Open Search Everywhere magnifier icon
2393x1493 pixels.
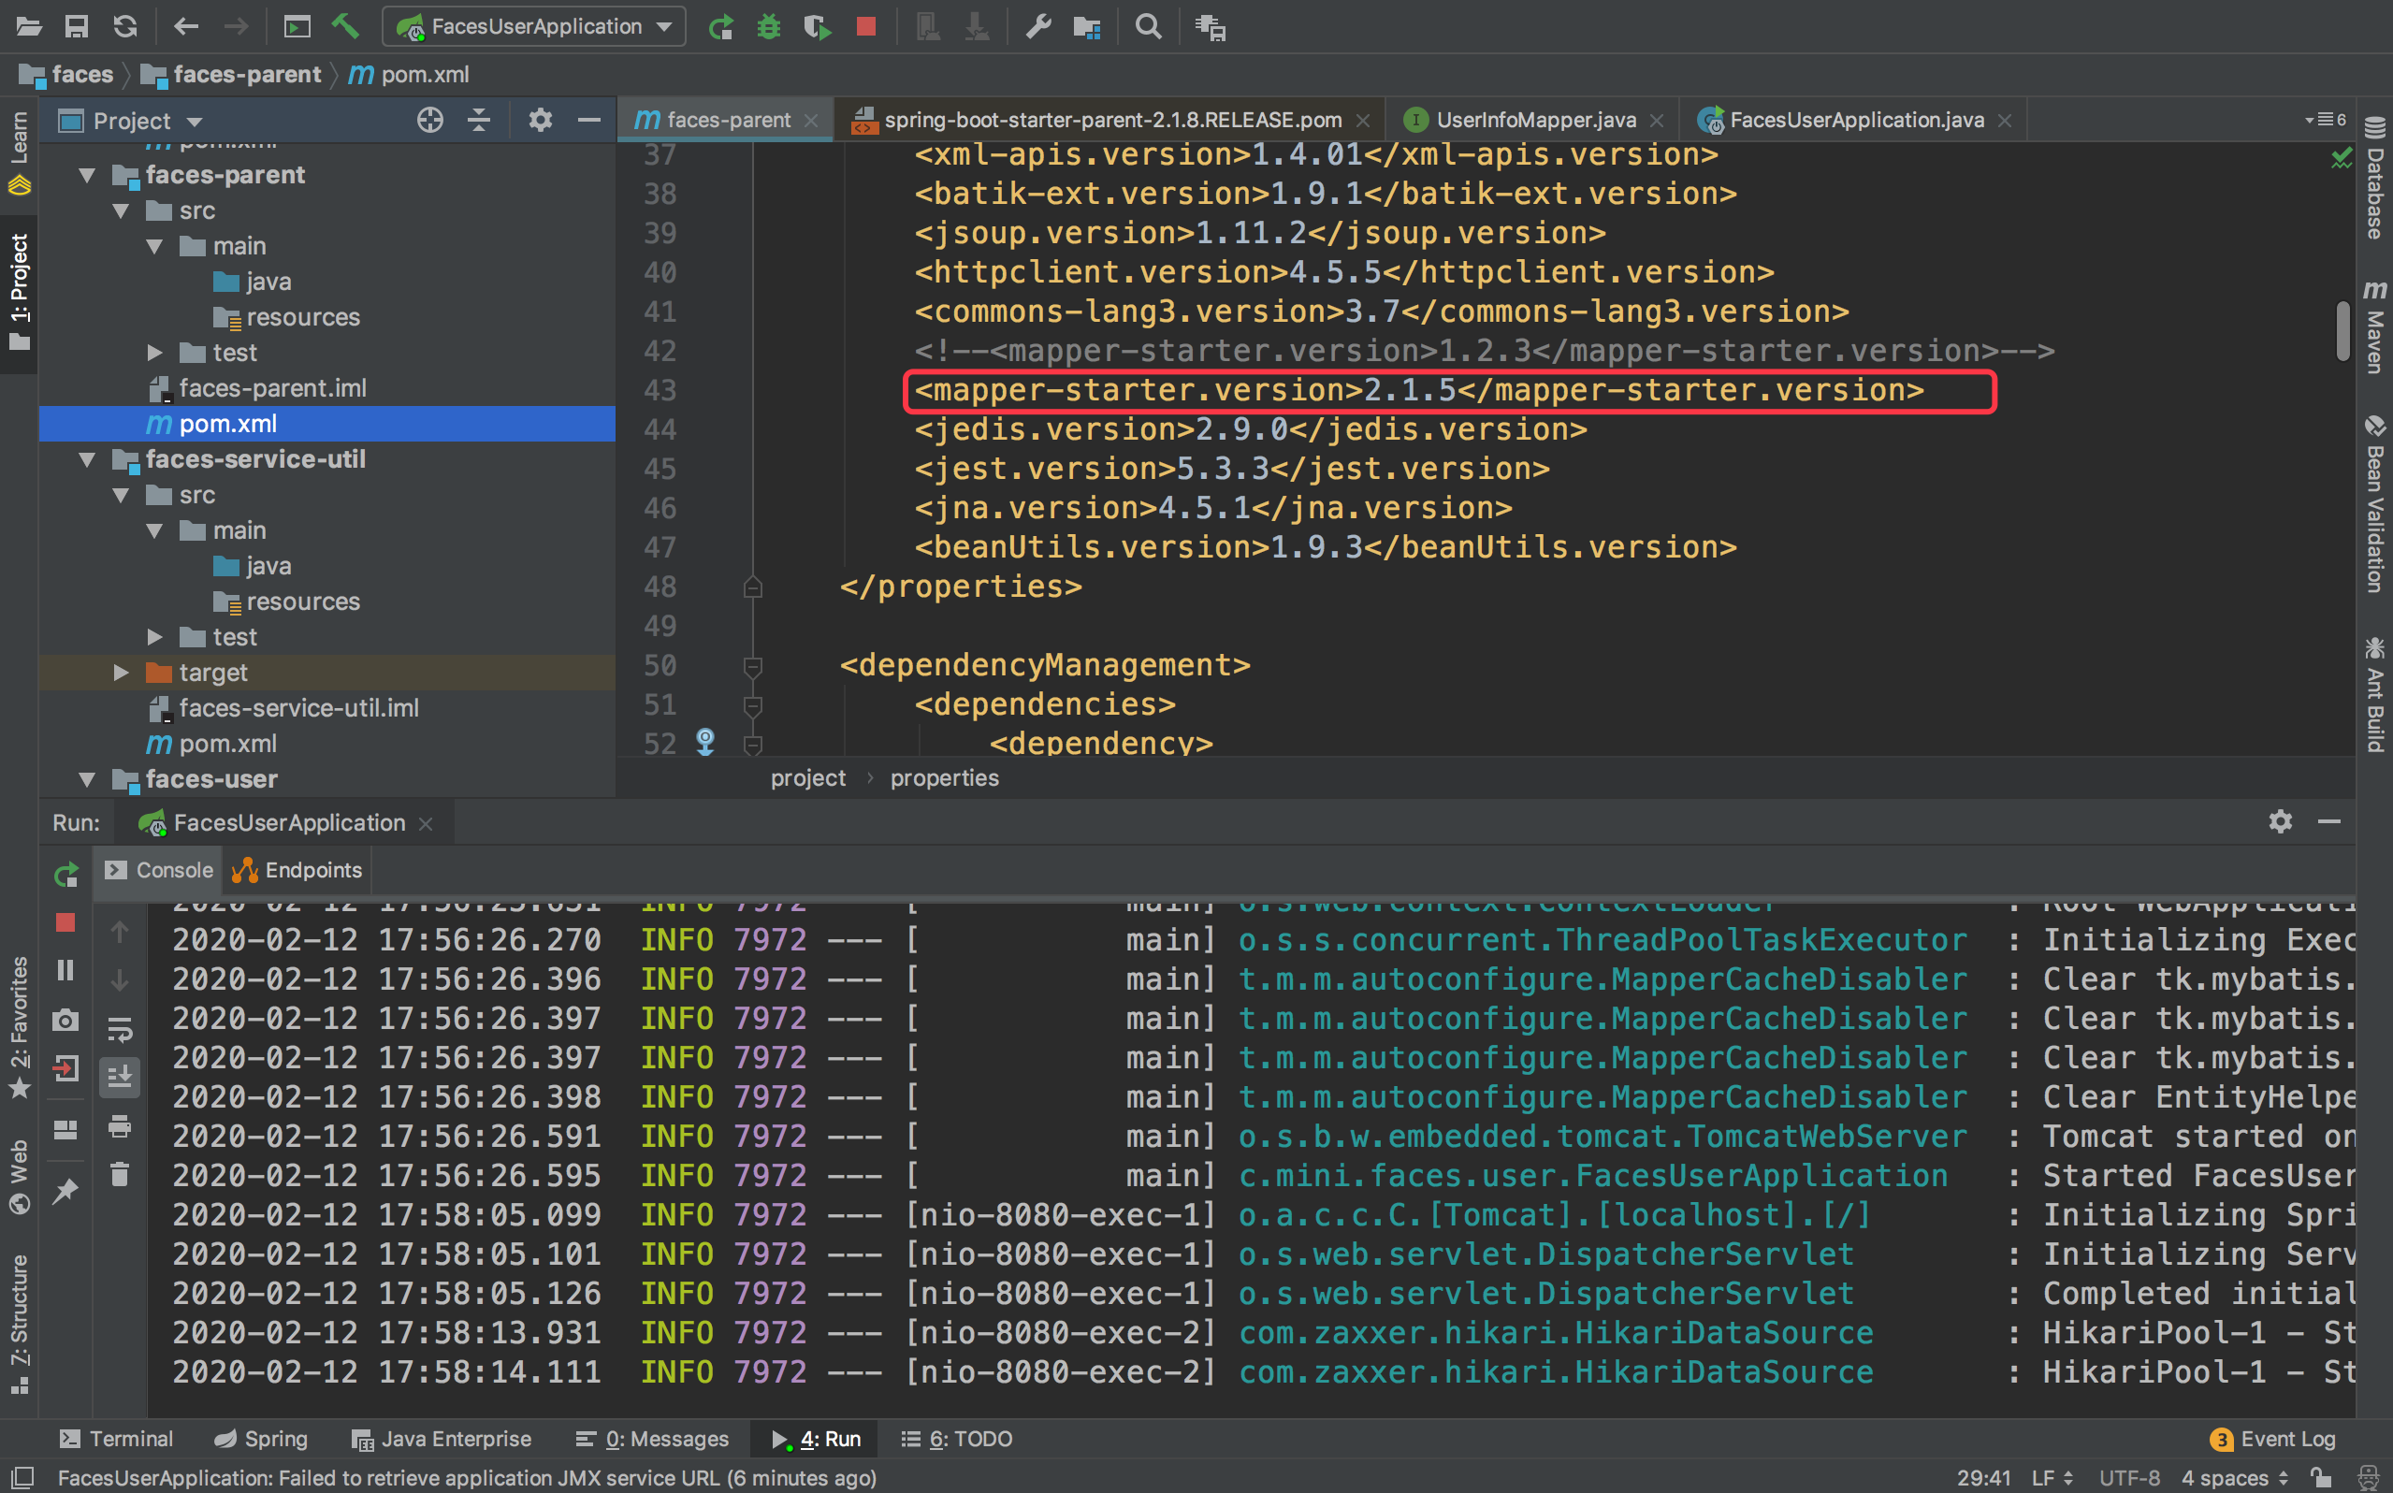[1147, 26]
